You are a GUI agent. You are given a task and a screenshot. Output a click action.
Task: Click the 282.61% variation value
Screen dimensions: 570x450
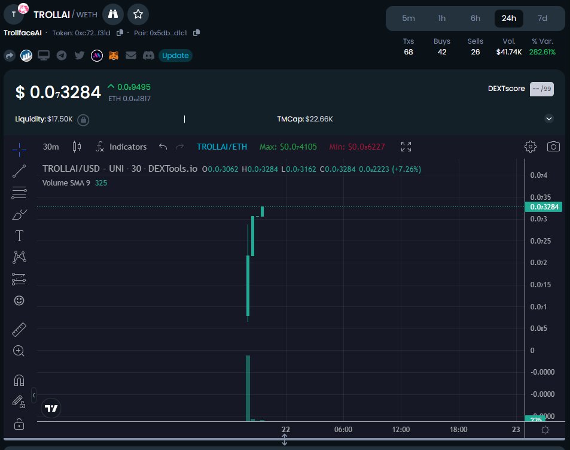542,51
